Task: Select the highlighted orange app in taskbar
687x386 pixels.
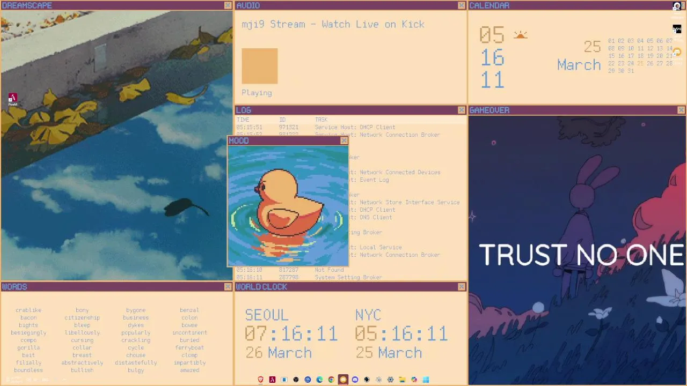Action: click(x=343, y=380)
